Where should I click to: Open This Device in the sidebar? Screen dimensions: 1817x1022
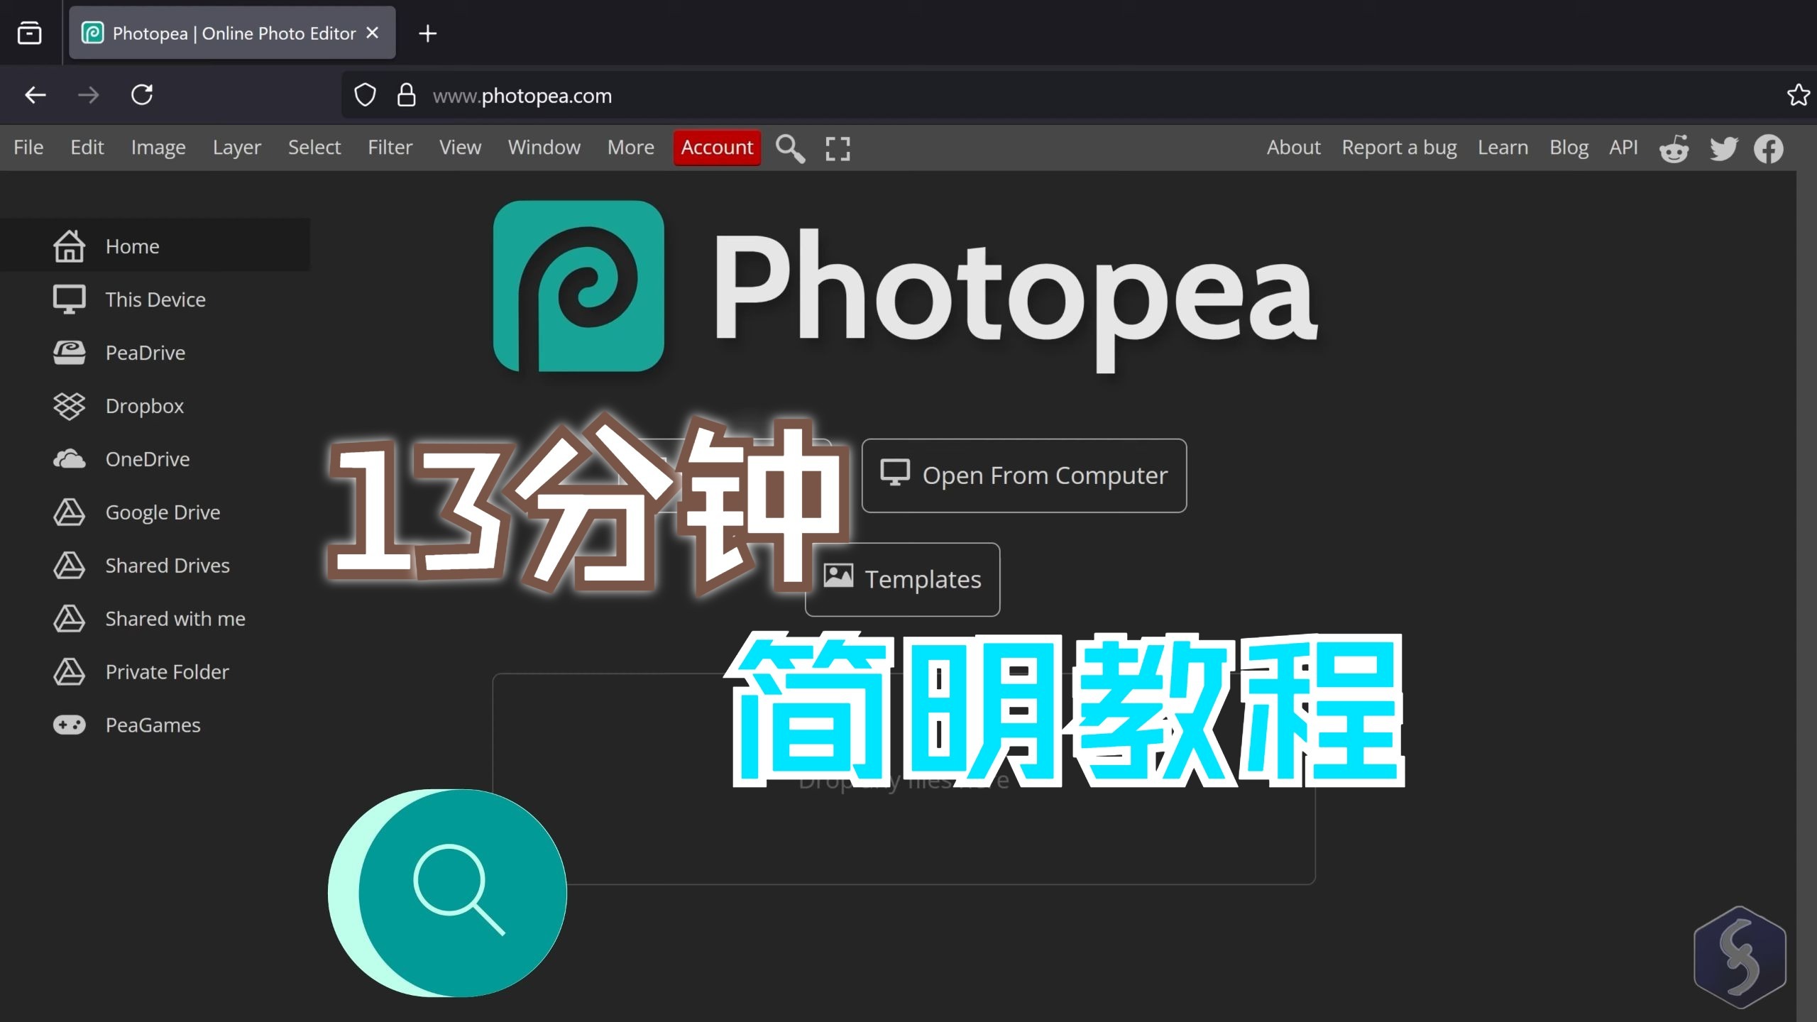[155, 300]
